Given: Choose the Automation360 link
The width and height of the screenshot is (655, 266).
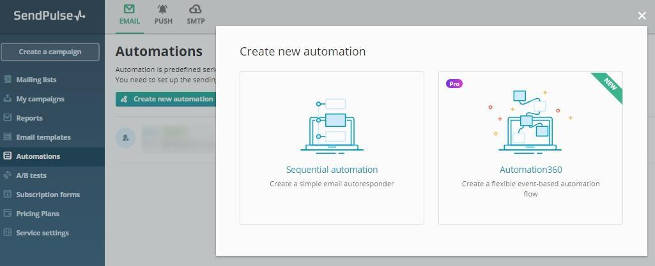Looking at the screenshot, I should (x=530, y=170).
